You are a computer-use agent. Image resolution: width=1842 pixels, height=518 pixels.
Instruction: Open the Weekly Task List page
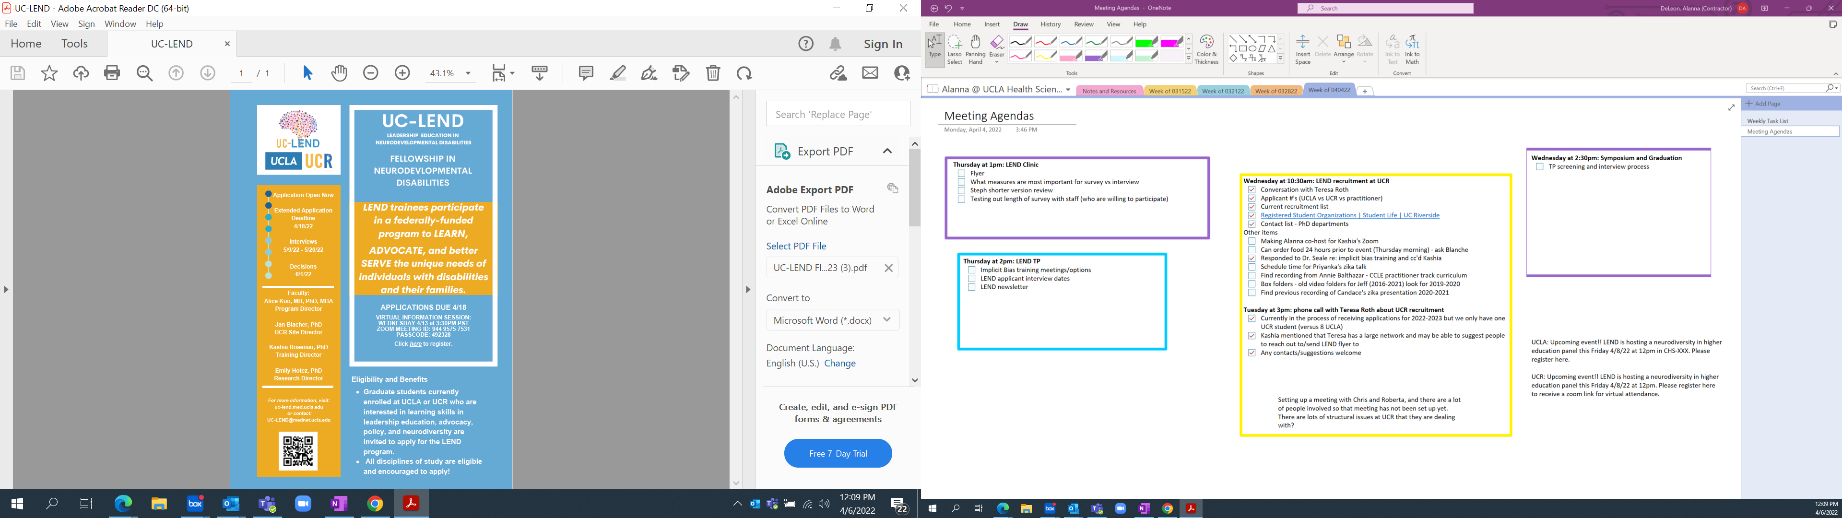pos(1768,121)
